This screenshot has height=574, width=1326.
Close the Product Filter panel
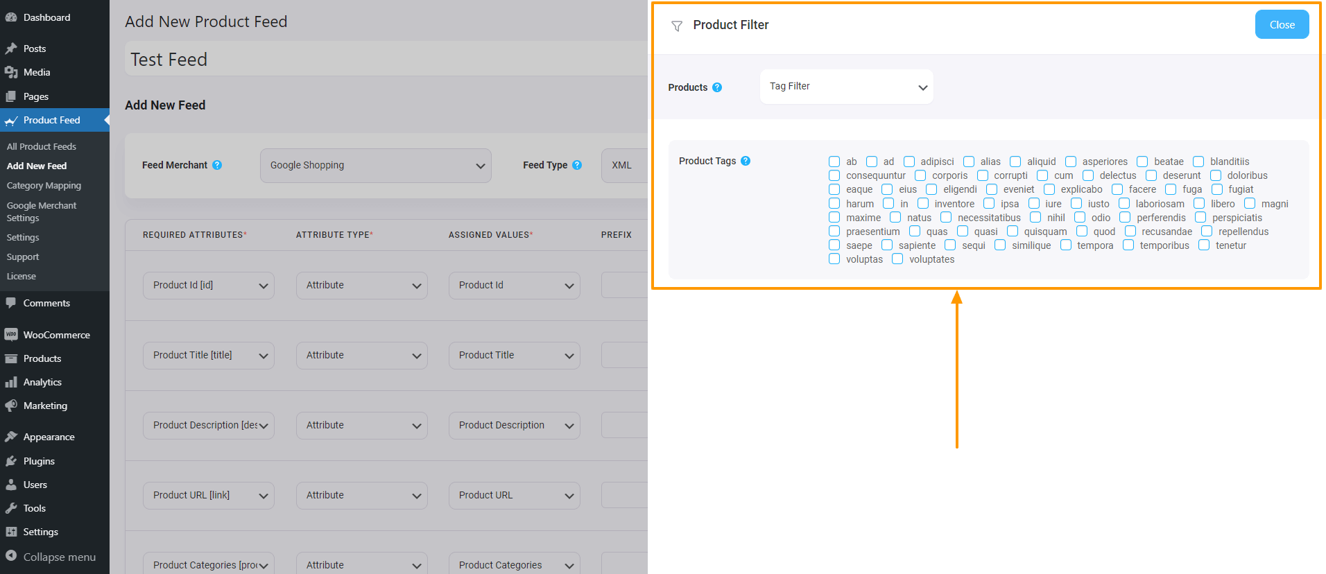[1282, 24]
